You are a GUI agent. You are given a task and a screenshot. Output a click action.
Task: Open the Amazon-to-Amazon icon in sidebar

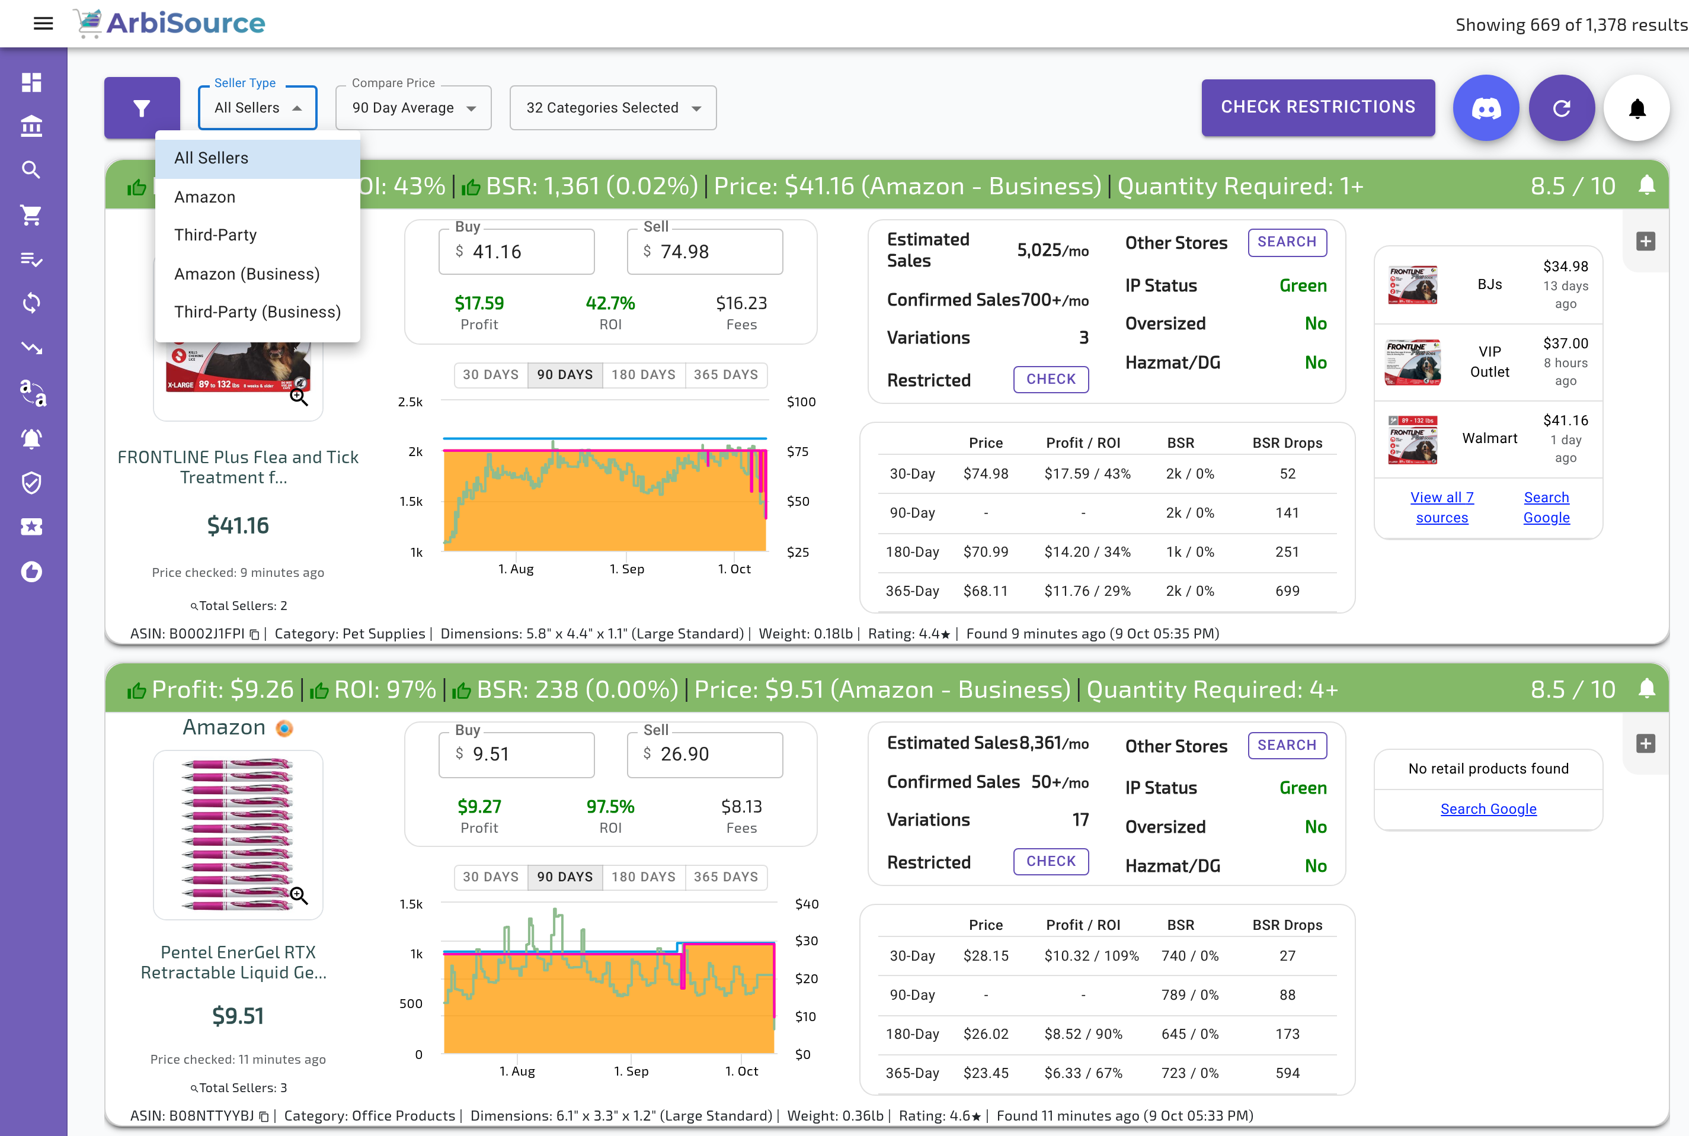click(33, 393)
